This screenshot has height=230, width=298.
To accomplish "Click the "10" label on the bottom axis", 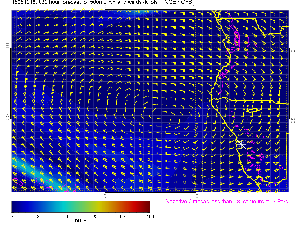I will click(x=195, y=196).
